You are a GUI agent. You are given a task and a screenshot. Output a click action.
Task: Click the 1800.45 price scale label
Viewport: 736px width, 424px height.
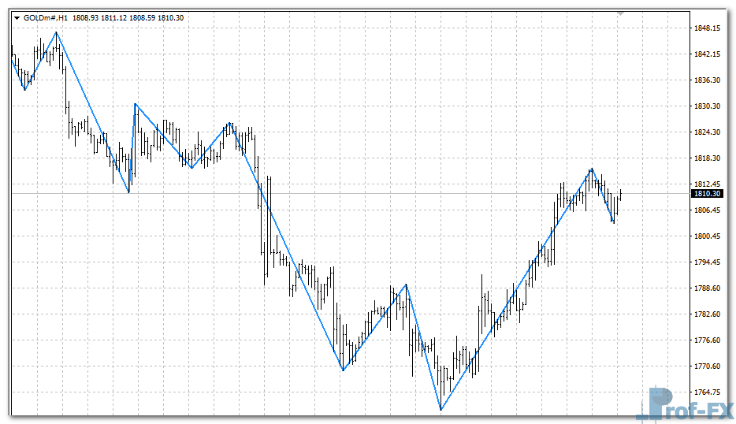[x=707, y=236]
